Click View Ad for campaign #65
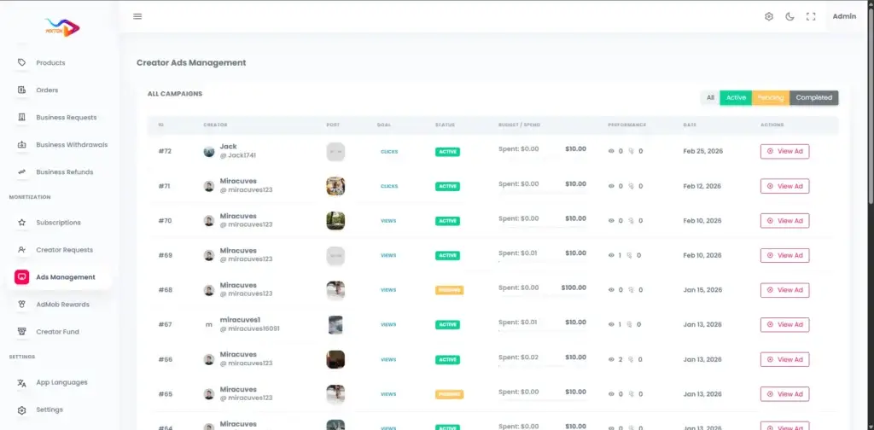 (785, 394)
